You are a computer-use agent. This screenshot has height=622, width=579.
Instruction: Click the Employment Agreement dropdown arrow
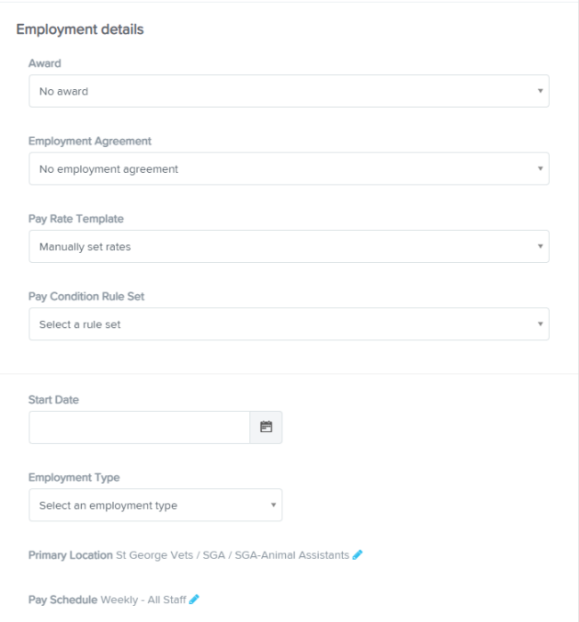pyautogui.click(x=540, y=168)
